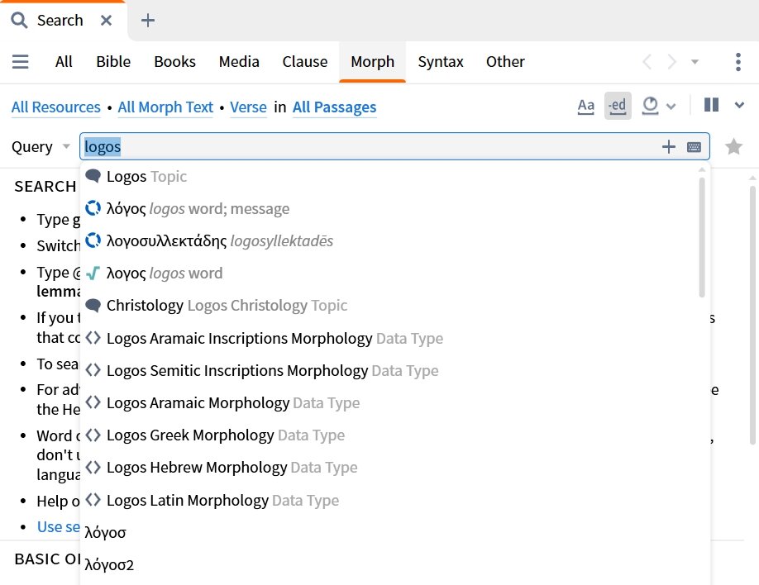Open the history dropdown arrow
This screenshot has height=585, width=759.
tap(695, 62)
